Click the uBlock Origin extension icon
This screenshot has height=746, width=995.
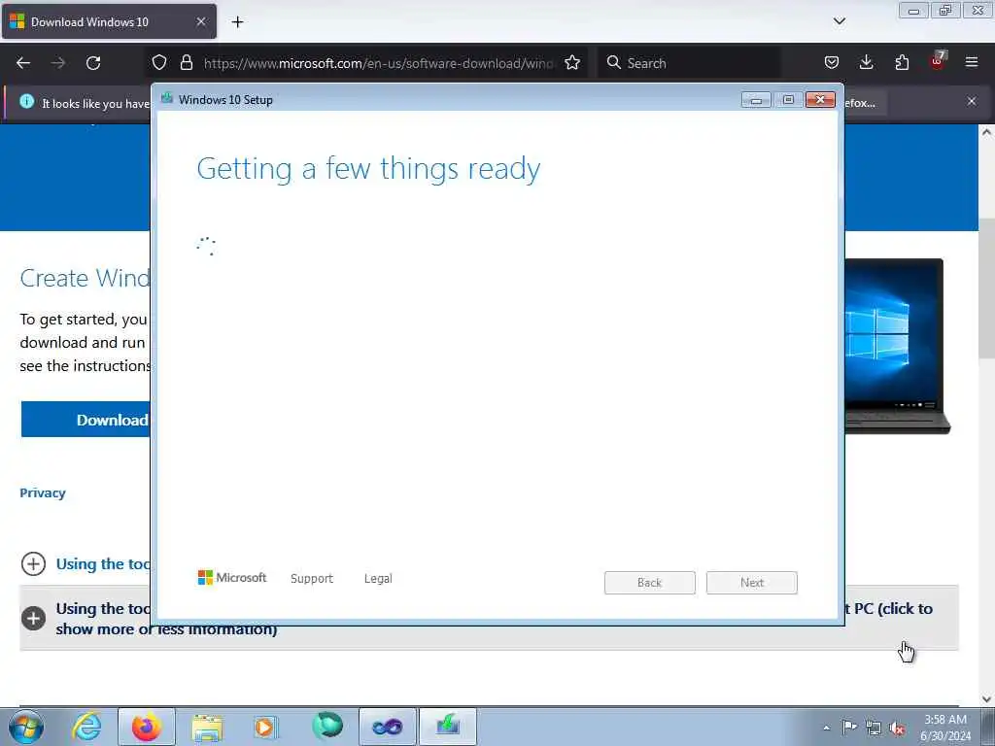[938, 61]
